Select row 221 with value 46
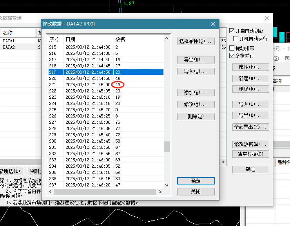Image resolution: width=290 pixels, height=226 pixels. (106, 85)
